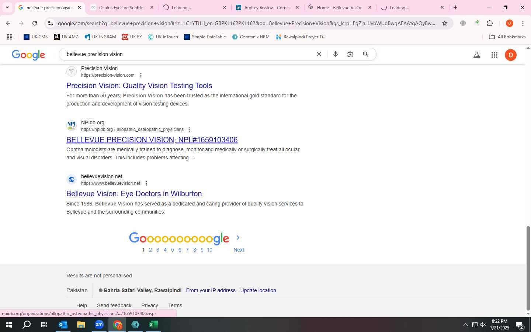Open UK INGRAM bookmark
This screenshot has height=332, width=531.
tap(100, 37)
